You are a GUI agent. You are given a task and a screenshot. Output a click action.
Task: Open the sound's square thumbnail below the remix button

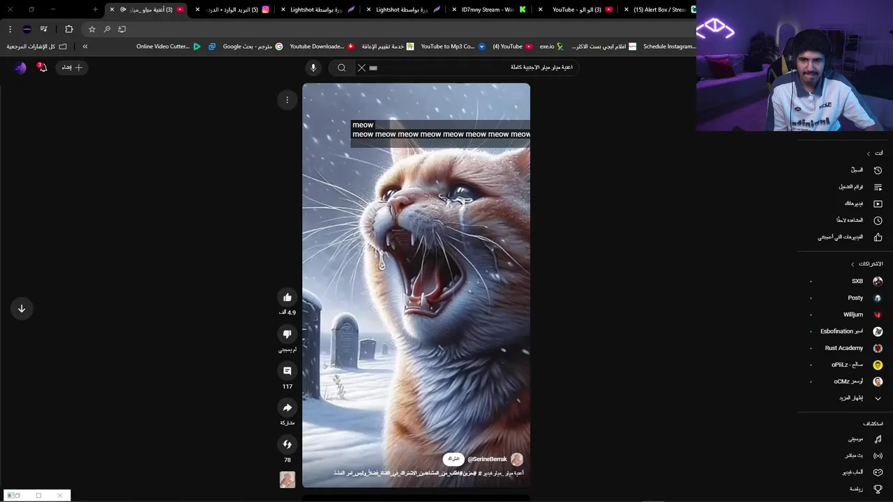click(x=287, y=480)
